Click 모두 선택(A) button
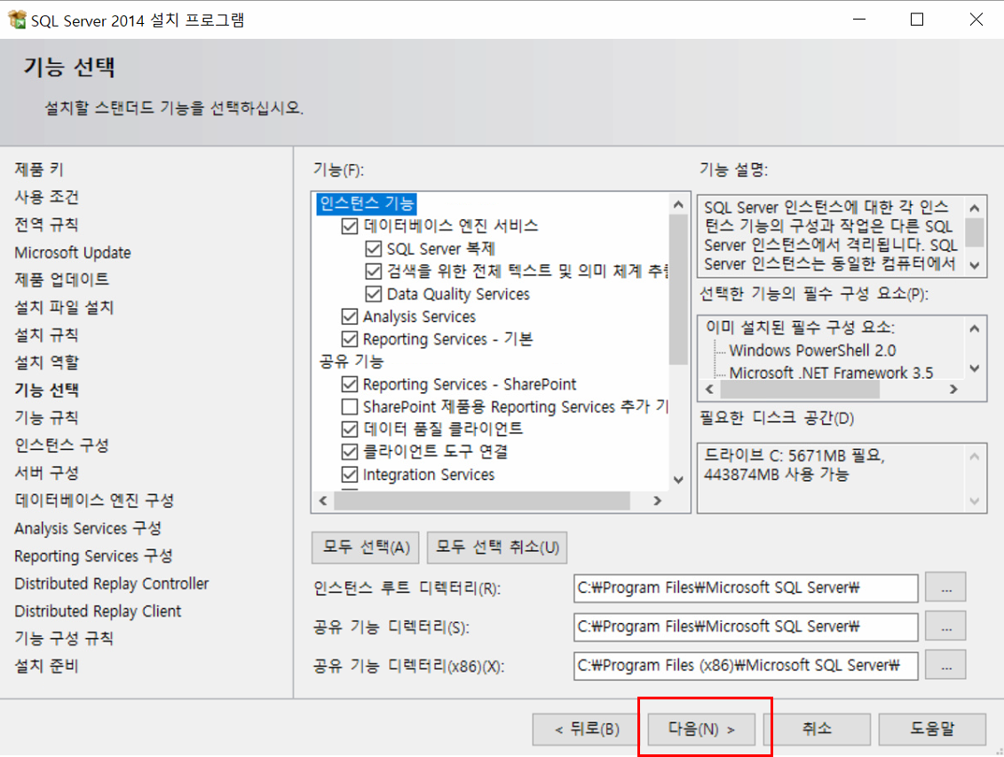 [366, 548]
